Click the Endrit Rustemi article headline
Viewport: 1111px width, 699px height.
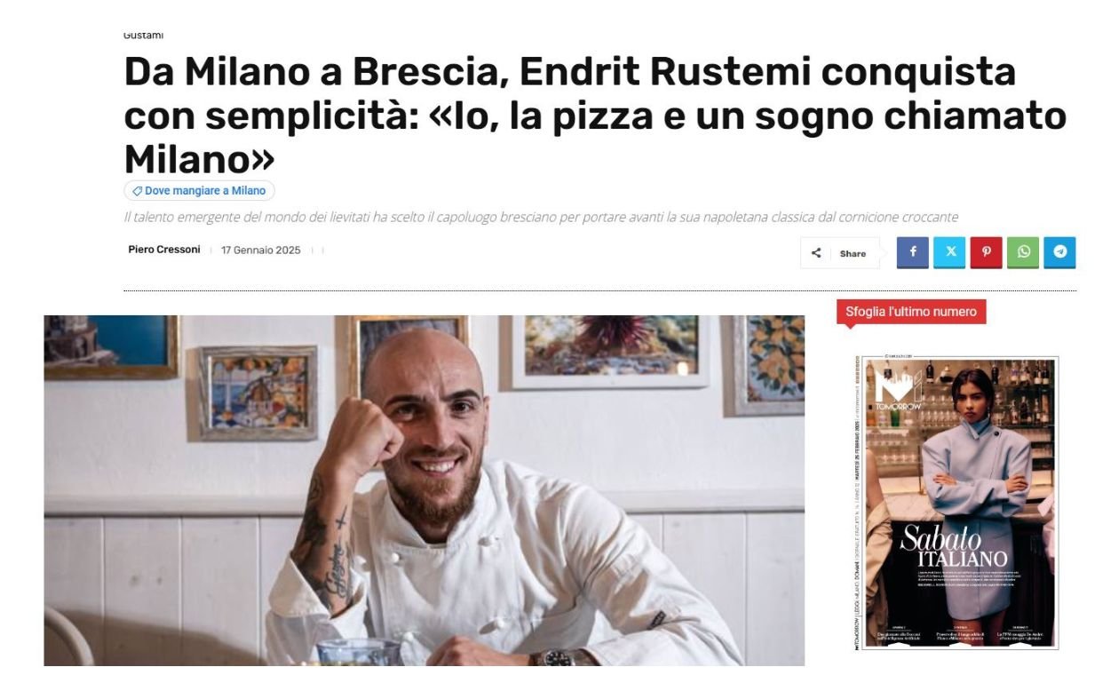pyautogui.click(x=595, y=116)
